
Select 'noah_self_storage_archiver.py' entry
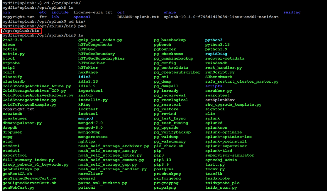[114, 146]
